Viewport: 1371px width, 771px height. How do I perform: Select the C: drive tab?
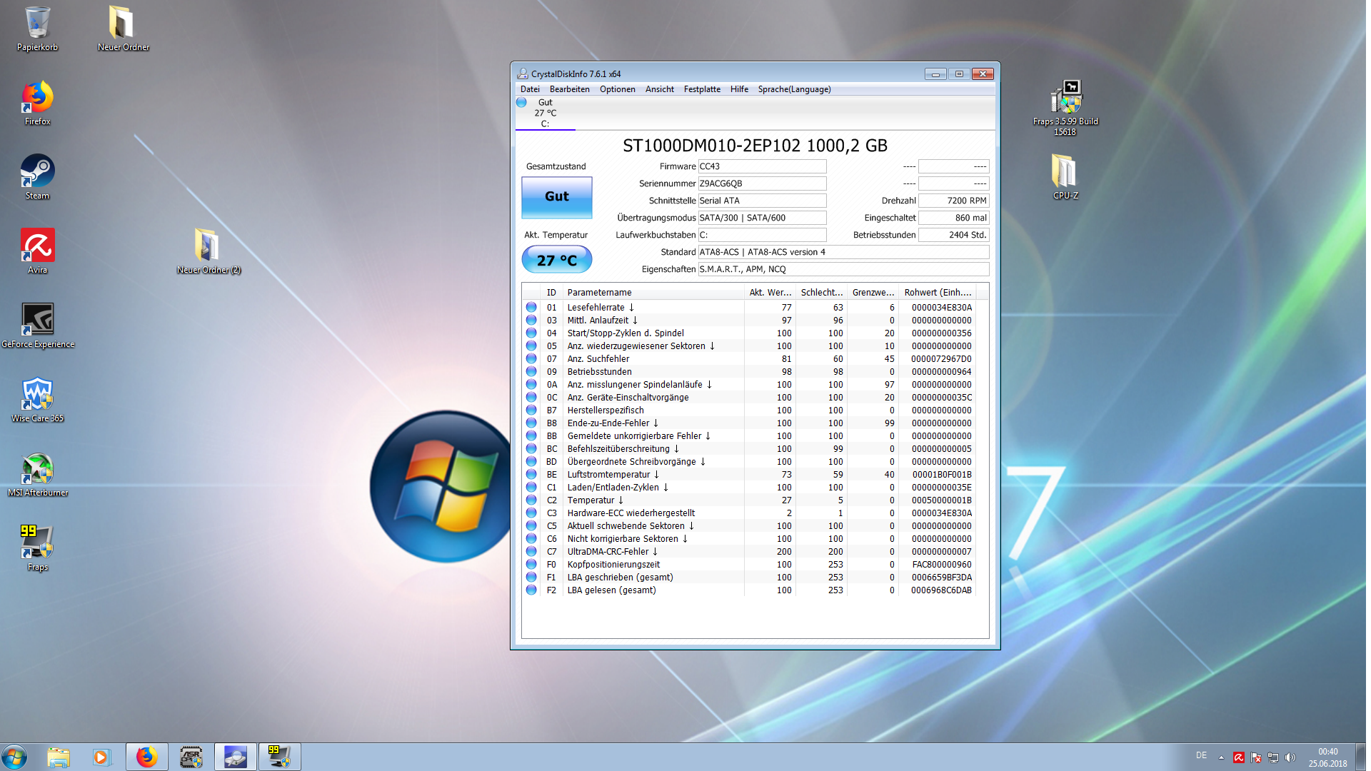pyautogui.click(x=545, y=114)
